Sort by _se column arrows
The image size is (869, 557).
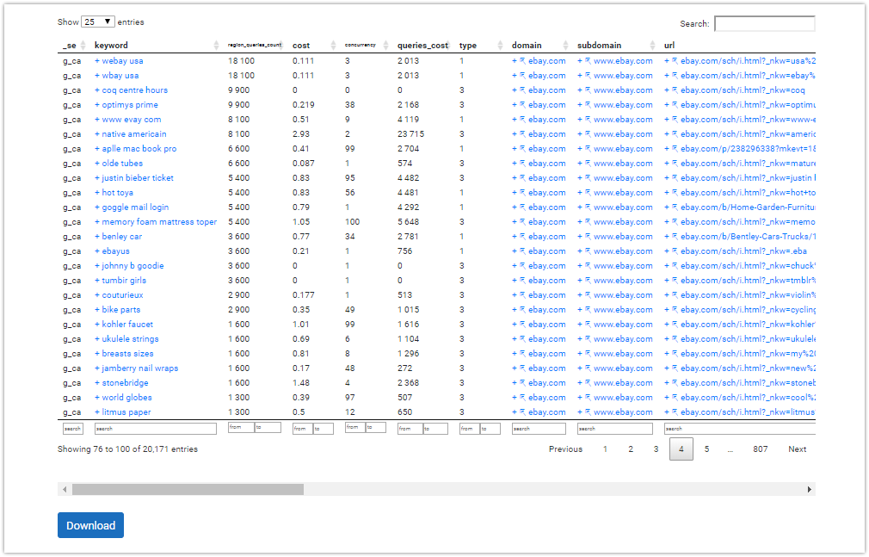[83, 46]
